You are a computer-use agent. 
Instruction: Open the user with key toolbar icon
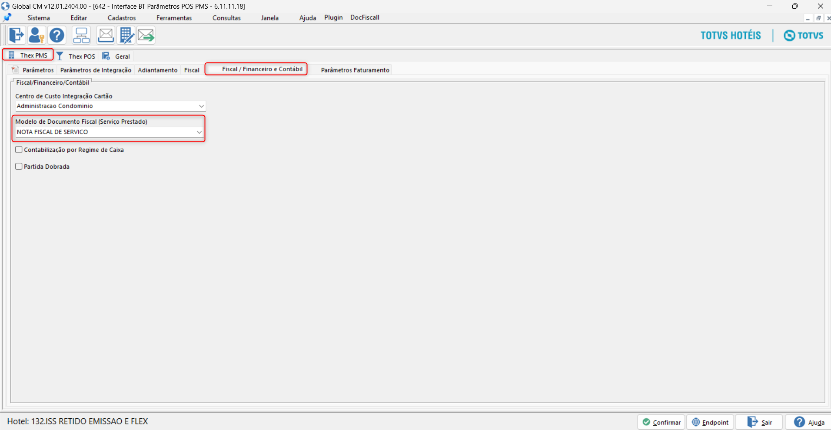tap(37, 35)
